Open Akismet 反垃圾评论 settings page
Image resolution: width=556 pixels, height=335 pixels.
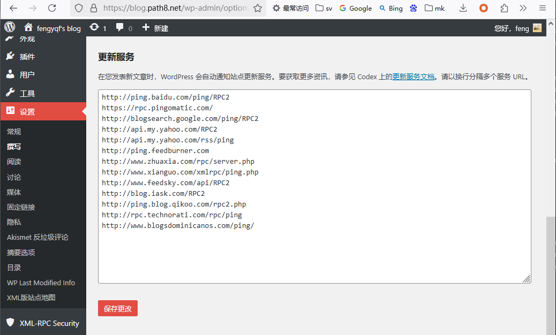(x=37, y=237)
